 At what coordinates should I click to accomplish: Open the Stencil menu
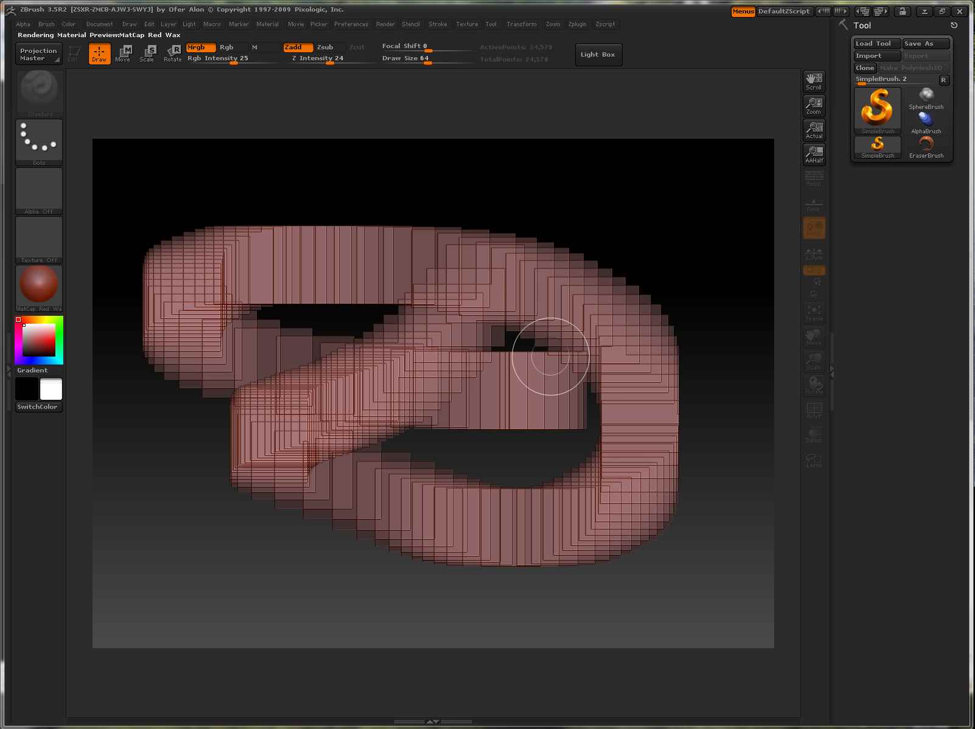pos(411,24)
